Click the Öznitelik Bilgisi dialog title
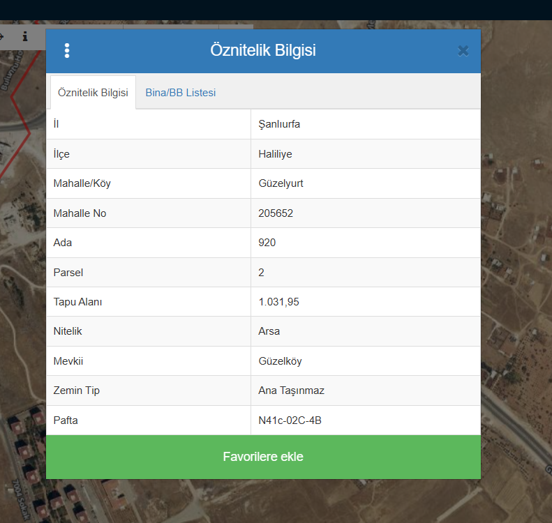The height and width of the screenshot is (523, 552). 263,51
